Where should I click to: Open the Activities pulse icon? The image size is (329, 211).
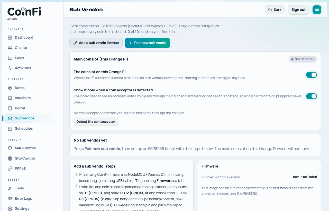[x=10, y=68]
